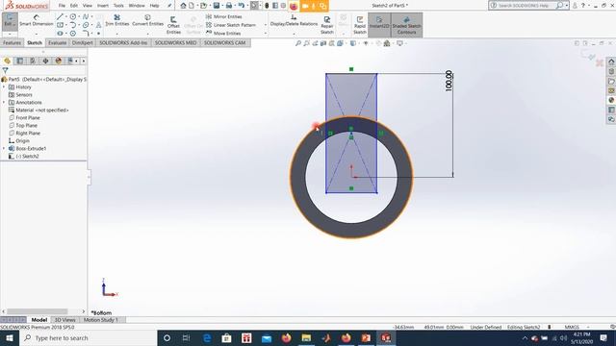This screenshot has height=346, width=616.
Task: Open the Insert menu
Action: point(103,6)
